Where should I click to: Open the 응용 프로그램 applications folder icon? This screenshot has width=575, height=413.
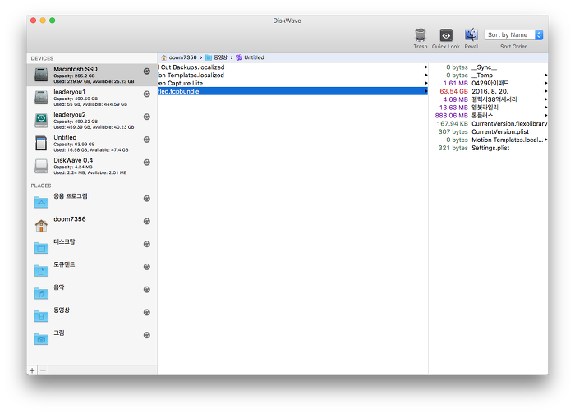click(41, 202)
